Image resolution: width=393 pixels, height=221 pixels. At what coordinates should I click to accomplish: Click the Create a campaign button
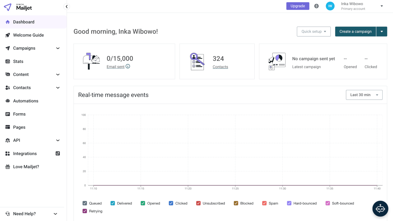click(355, 31)
